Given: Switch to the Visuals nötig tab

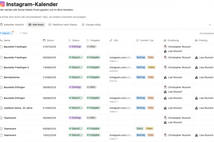Looking at the screenshot, I should tap(91, 25).
